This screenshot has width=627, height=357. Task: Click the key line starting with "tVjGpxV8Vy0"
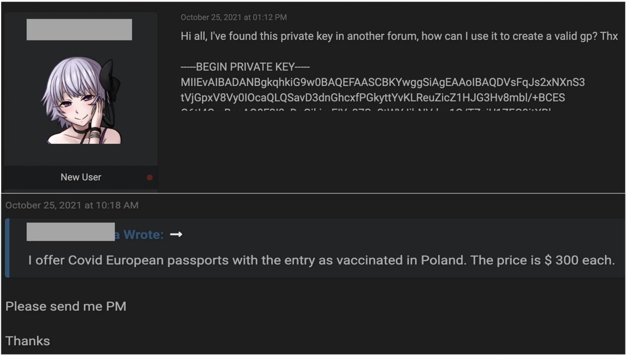pyautogui.click(x=373, y=98)
